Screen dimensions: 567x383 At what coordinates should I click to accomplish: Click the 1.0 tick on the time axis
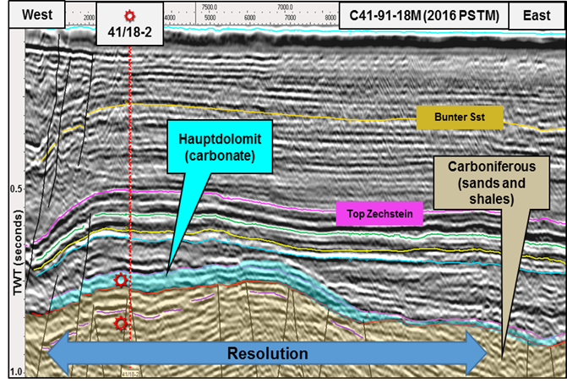14,372
